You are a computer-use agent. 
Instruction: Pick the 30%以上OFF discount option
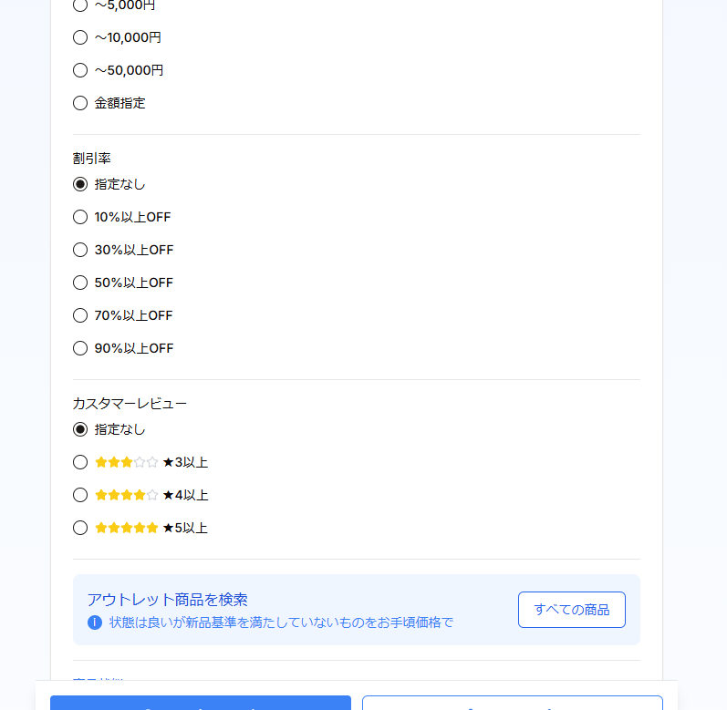[80, 250]
